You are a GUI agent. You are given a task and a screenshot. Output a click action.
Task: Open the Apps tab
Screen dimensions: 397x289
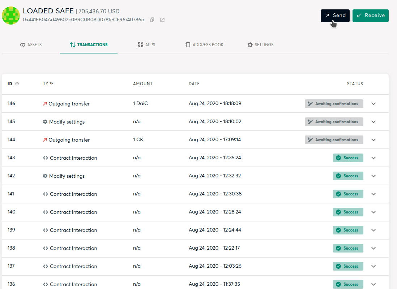click(x=146, y=45)
